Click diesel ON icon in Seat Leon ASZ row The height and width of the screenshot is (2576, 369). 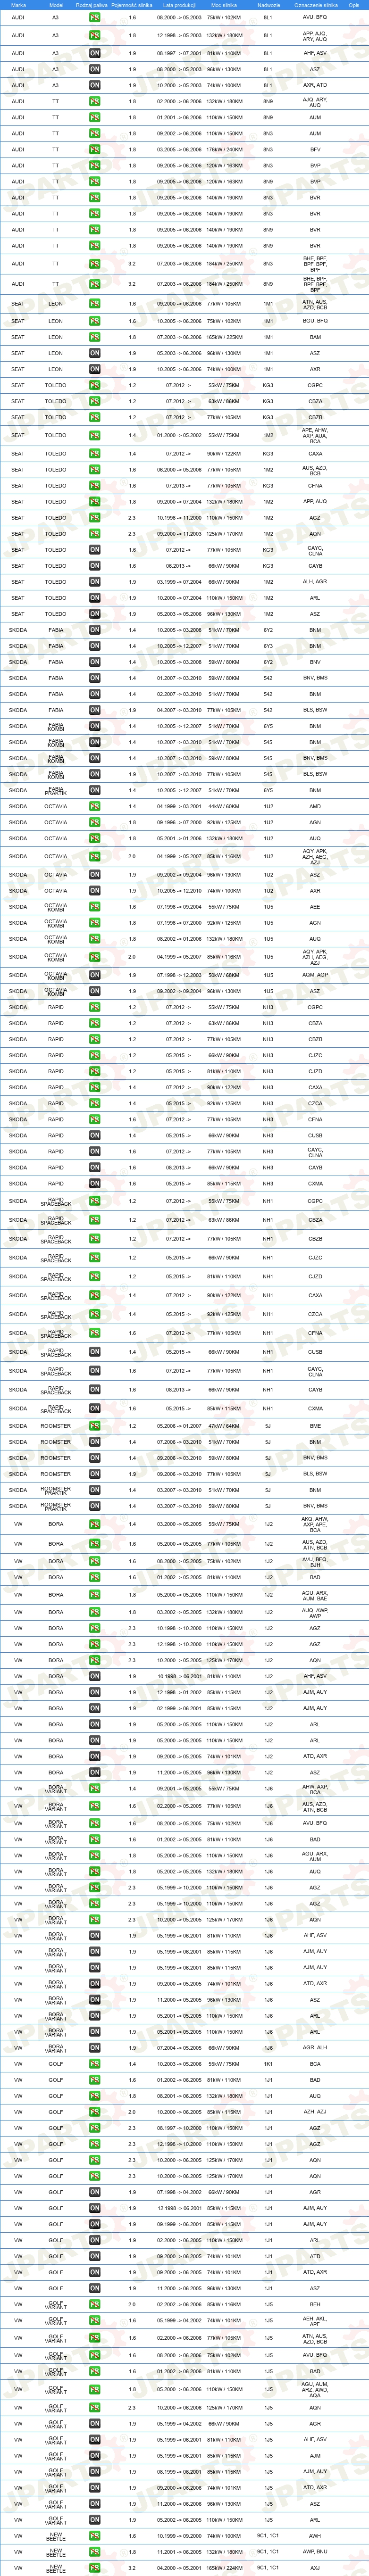click(95, 353)
